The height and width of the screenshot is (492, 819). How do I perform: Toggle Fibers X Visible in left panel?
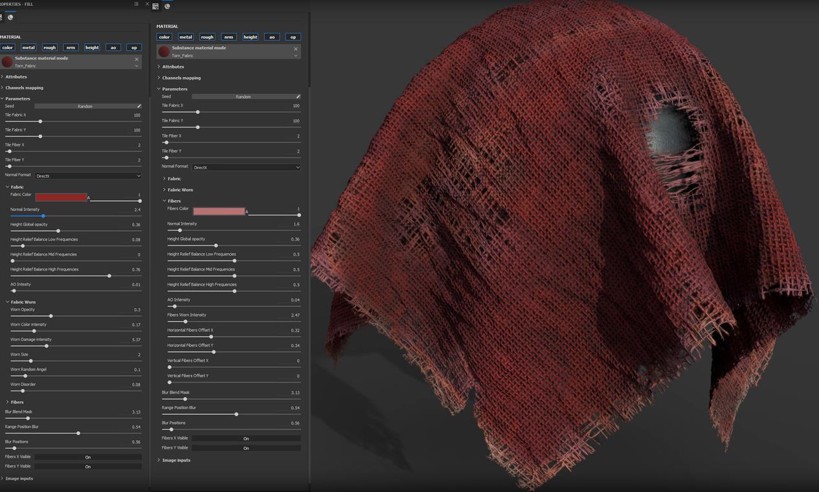click(88, 457)
